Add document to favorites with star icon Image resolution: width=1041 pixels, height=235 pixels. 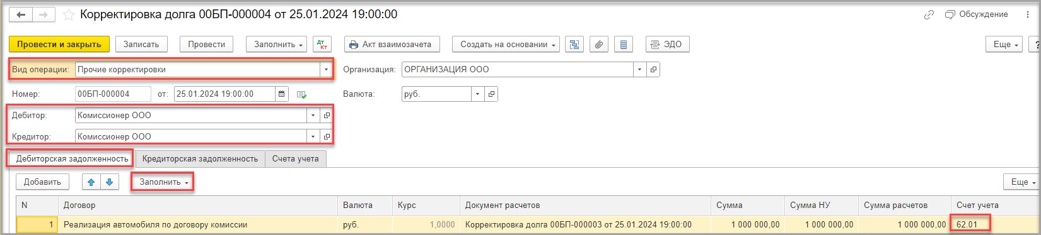click(x=68, y=14)
